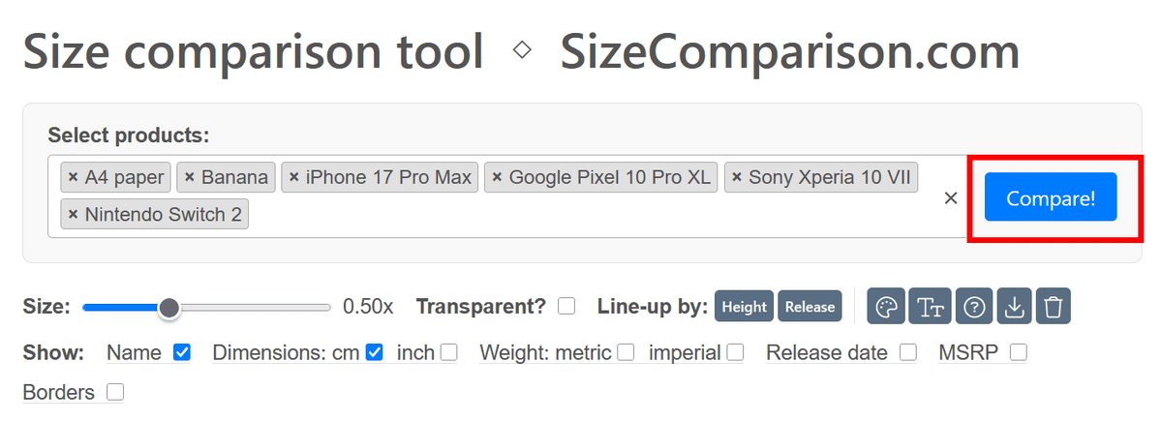The height and width of the screenshot is (421, 1162).
Task: Remove iPhone 17 Pro Max tag
Action: coord(294,177)
